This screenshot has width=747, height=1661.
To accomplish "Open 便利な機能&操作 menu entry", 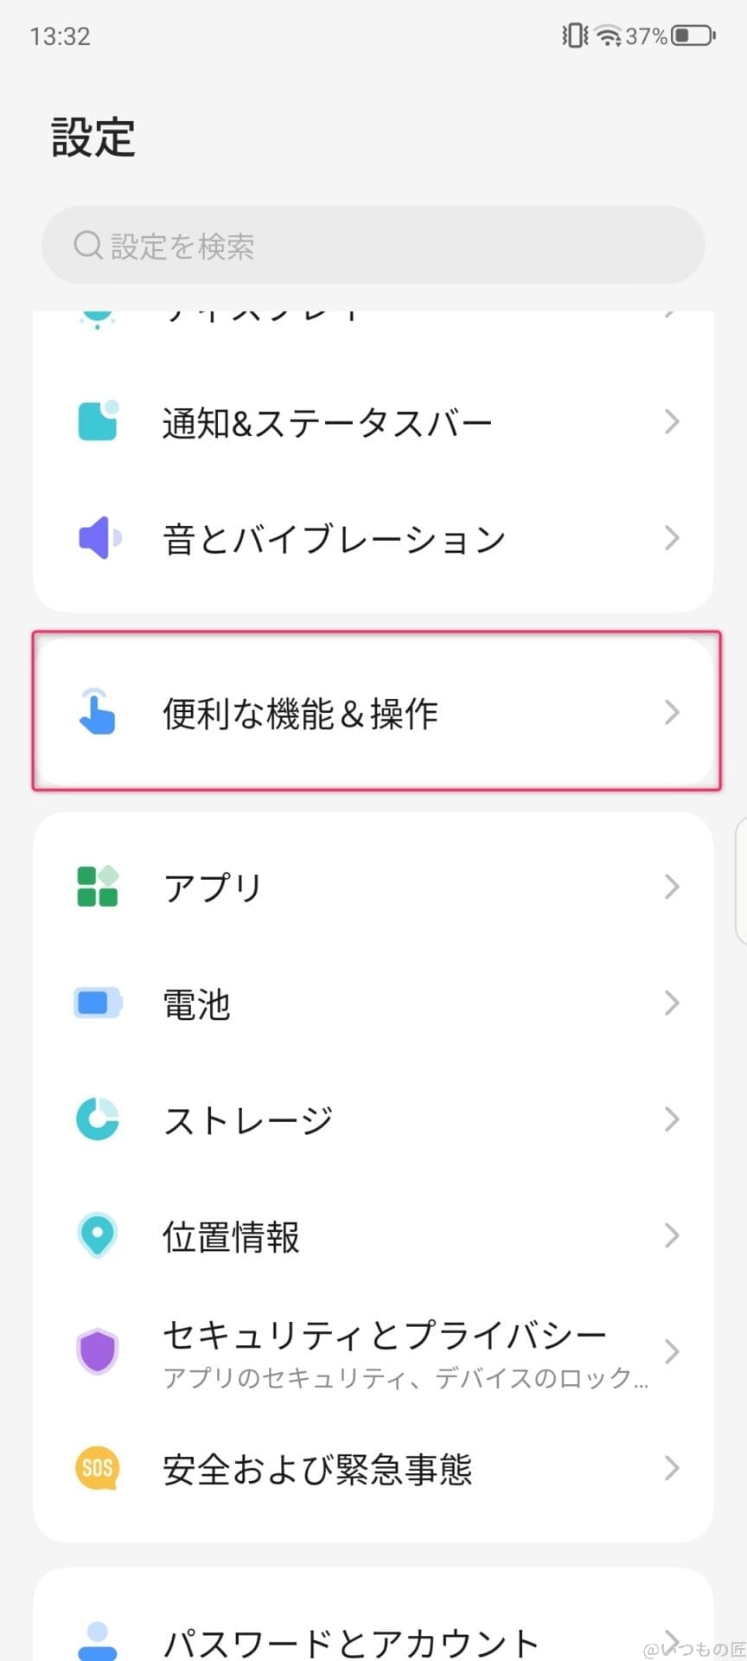I will click(x=373, y=713).
